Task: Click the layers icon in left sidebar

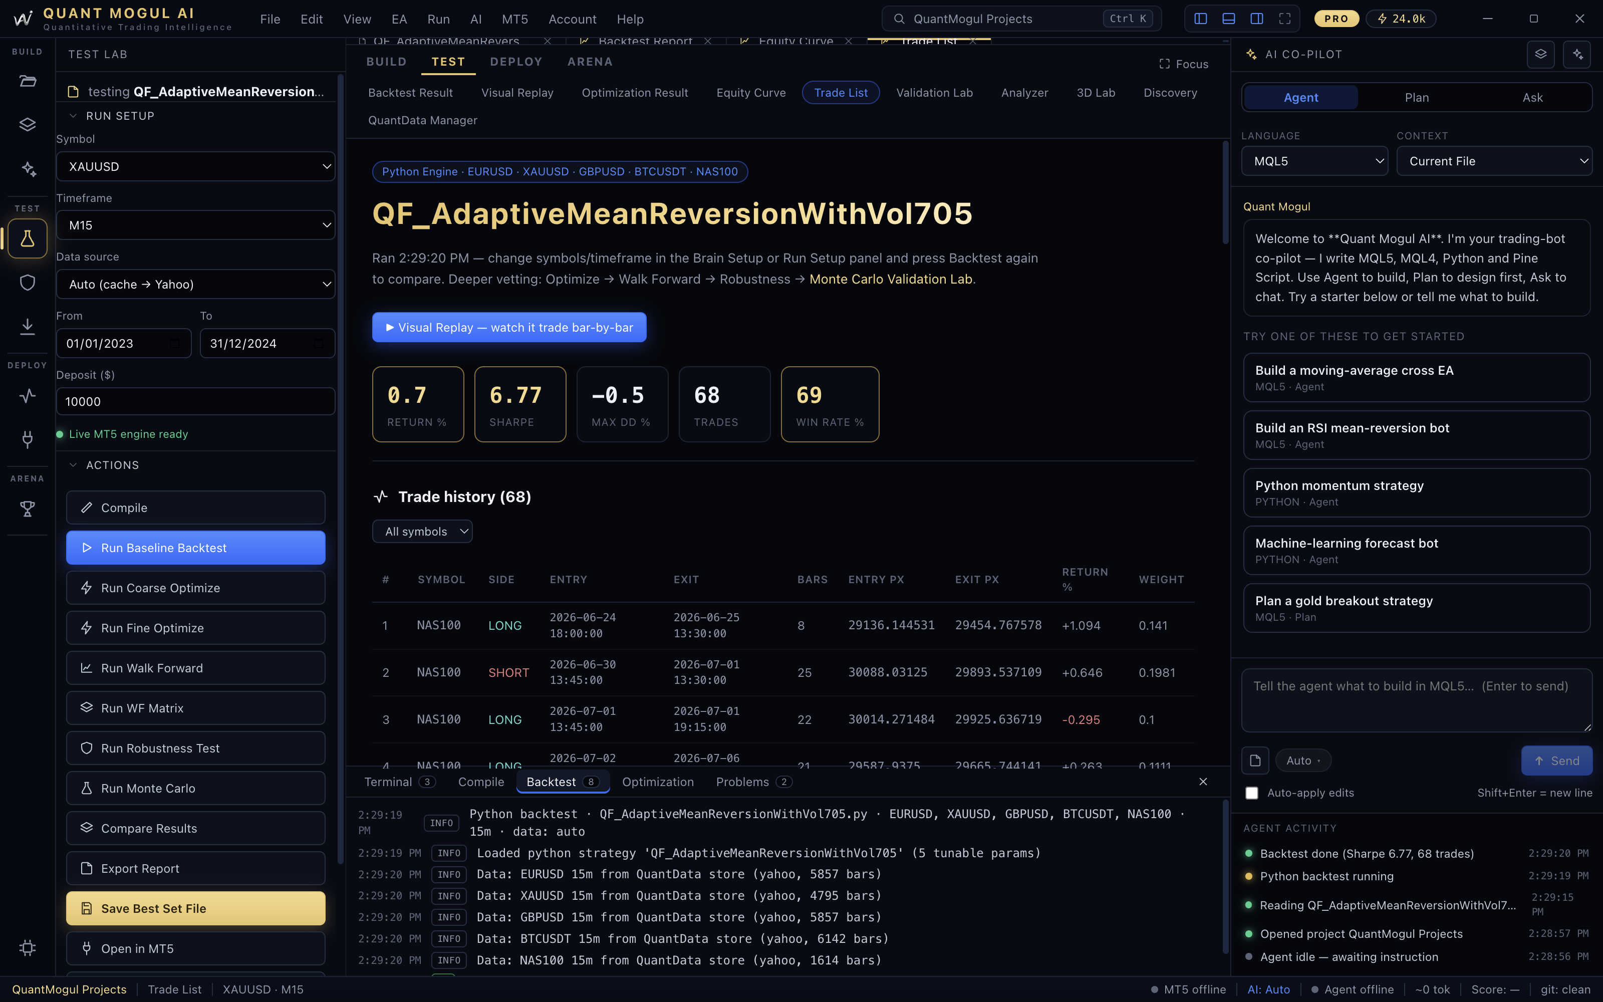Action: (x=27, y=125)
